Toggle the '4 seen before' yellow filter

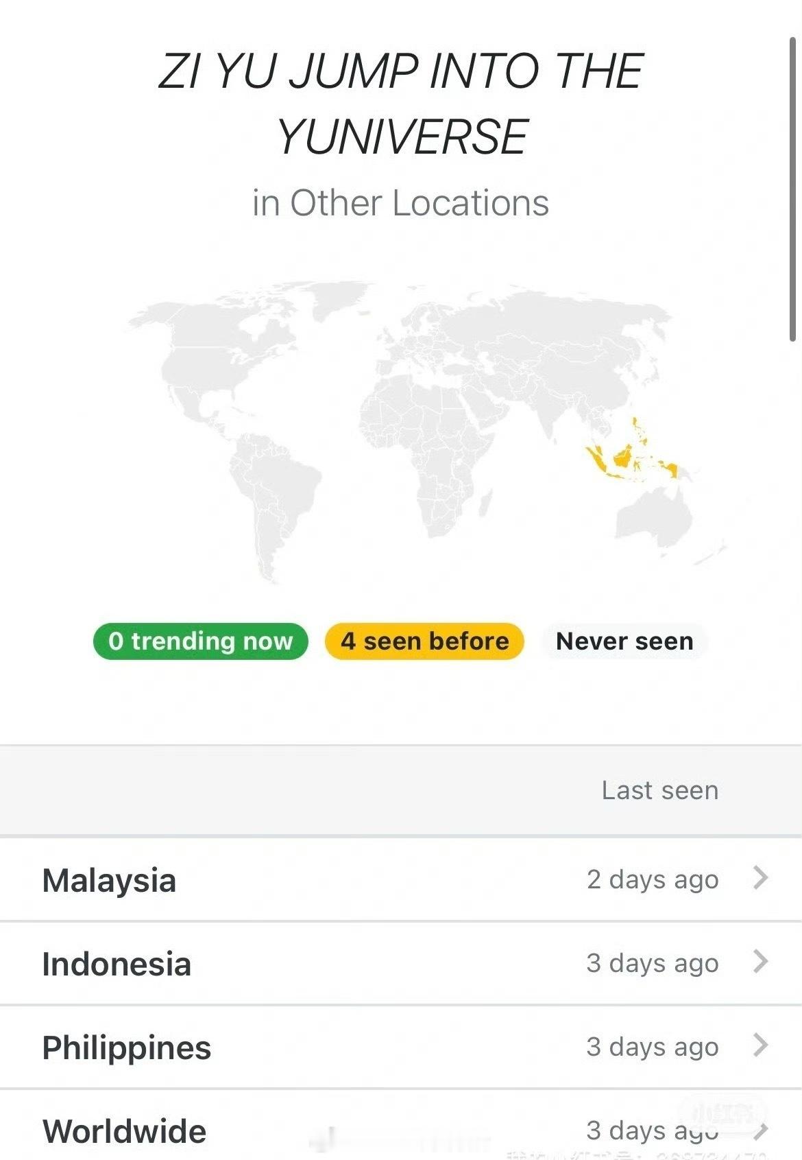tap(424, 641)
